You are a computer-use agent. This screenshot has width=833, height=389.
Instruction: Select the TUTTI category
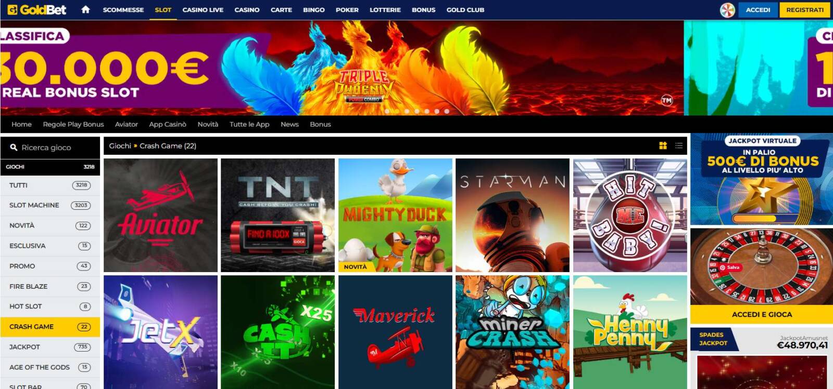[x=50, y=185]
